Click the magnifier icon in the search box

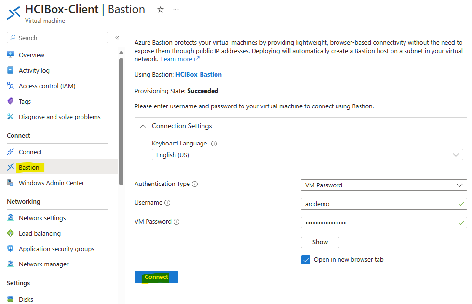[13, 38]
